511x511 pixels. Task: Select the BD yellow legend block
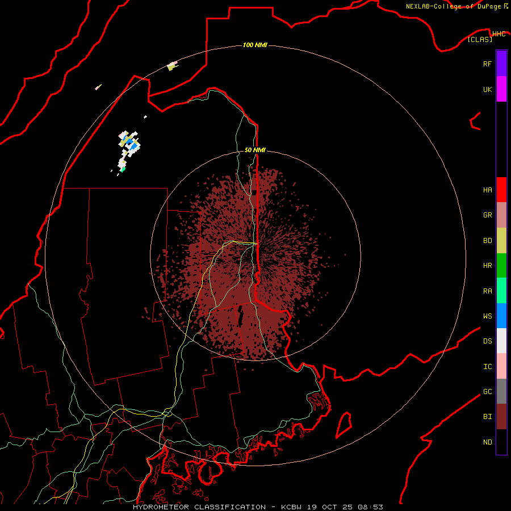coord(501,241)
